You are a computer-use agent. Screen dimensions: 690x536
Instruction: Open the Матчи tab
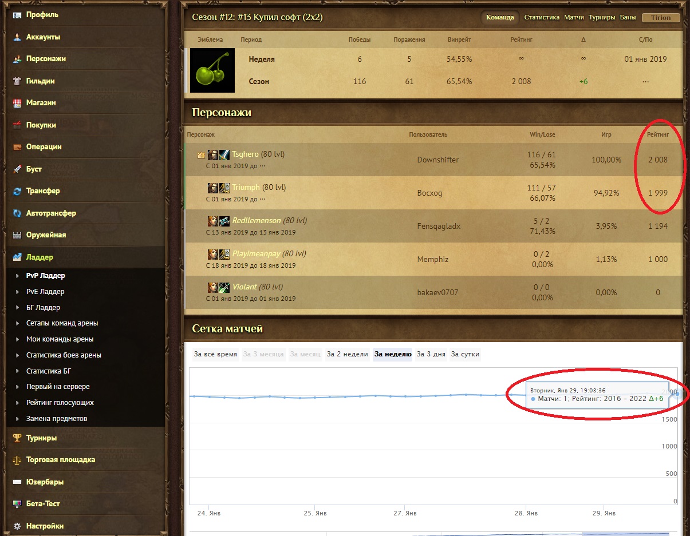pyautogui.click(x=574, y=18)
